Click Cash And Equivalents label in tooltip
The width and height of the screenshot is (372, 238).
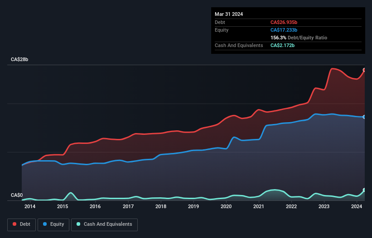pos(239,45)
